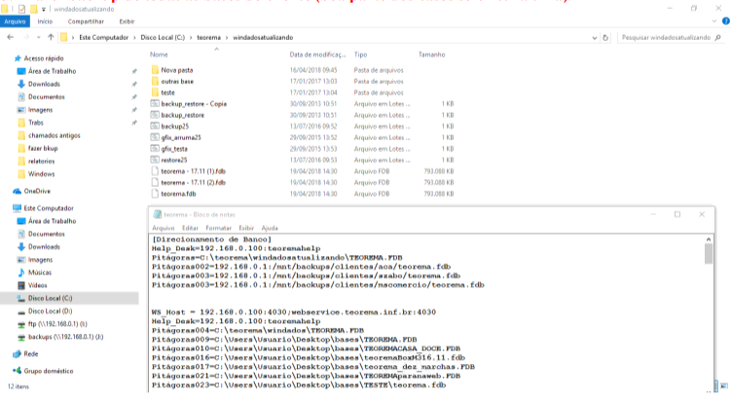Viewport: 731px width, 402px height.
Task: Go back with the Explorer back arrow
Action: pyautogui.click(x=11, y=37)
